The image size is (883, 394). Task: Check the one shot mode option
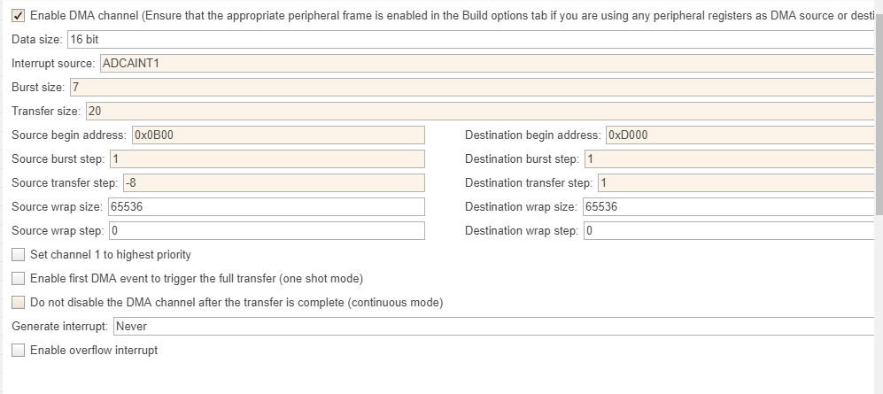tap(18, 279)
